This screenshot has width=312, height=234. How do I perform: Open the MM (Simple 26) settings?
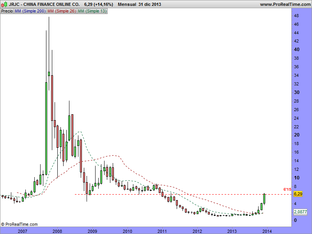pyautogui.click(x=62, y=11)
